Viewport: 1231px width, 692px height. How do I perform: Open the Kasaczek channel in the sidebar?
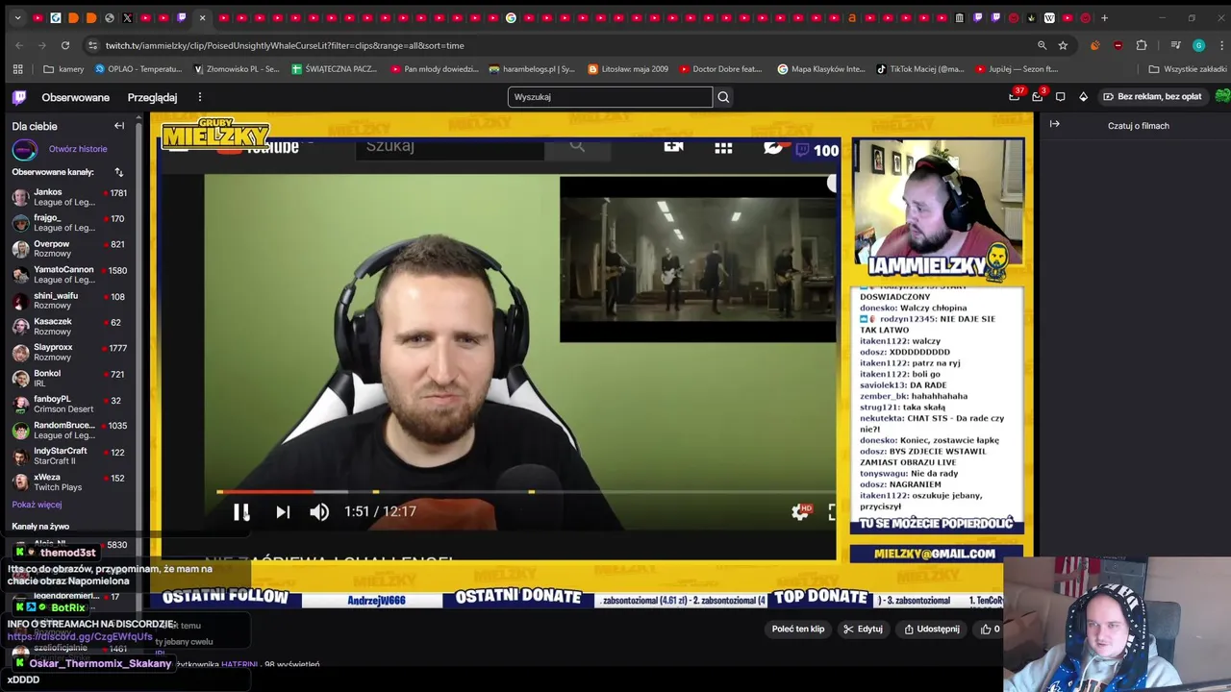(69, 327)
